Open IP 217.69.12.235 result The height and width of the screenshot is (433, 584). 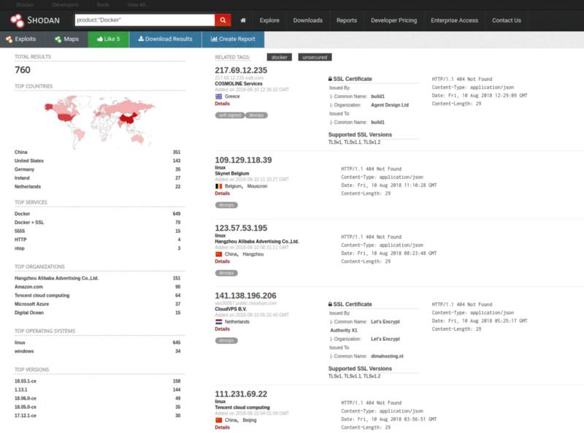pos(241,70)
